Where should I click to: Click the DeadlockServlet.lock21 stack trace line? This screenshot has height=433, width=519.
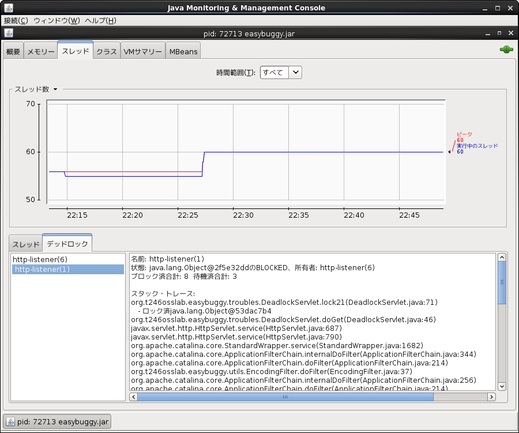coord(284,302)
